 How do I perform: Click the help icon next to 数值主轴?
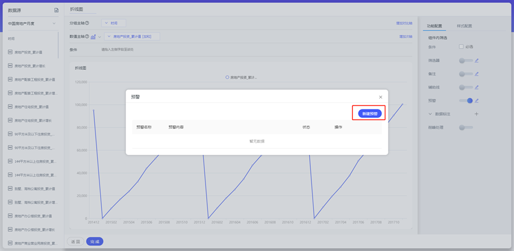pos(87,37)
